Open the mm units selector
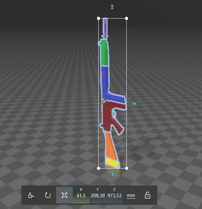The image size is (202, 209). pyautogui.click(x=131, y=196)
